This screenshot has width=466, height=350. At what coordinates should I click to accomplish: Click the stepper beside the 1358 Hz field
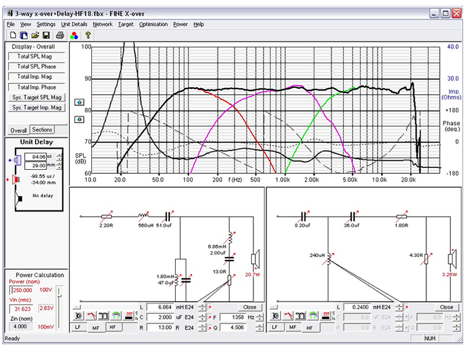[x=259, y=317]
